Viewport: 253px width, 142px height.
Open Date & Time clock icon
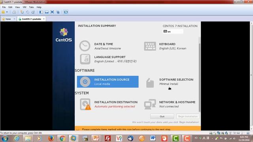85,46
